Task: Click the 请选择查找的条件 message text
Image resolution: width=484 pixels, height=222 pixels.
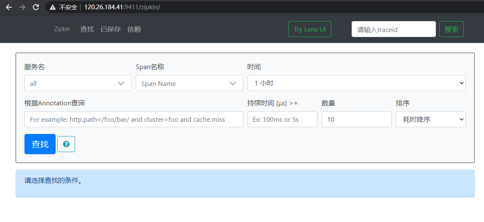Action: (x=54, y=180)
